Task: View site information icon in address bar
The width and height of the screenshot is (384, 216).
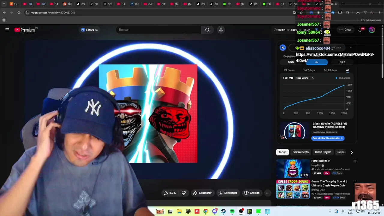Action: click(27, 13)
